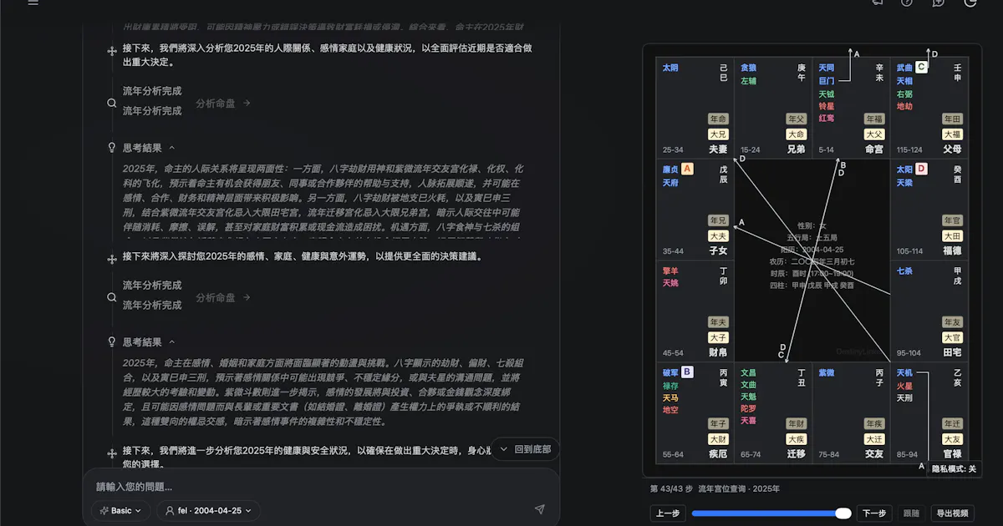Toggle 隐私模式 privacy mode switch
Viewport: 1003px width, 526px height.
tap(954, 469)
